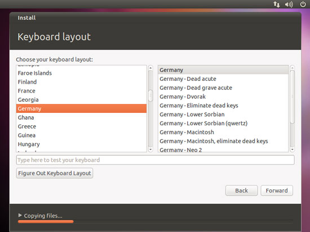Click the copying files progress bar
This screenshot has height=232, width=310.
point(155,221)
